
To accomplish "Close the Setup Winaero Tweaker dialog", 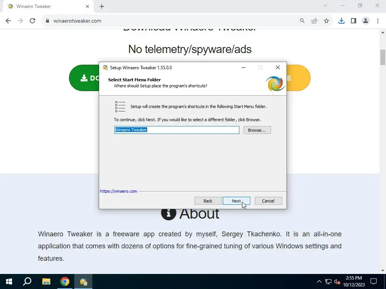I will pos(278,67).
